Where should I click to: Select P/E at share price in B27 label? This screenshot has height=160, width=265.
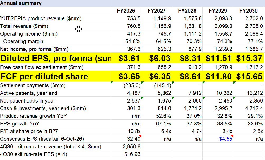click(55, 131)
